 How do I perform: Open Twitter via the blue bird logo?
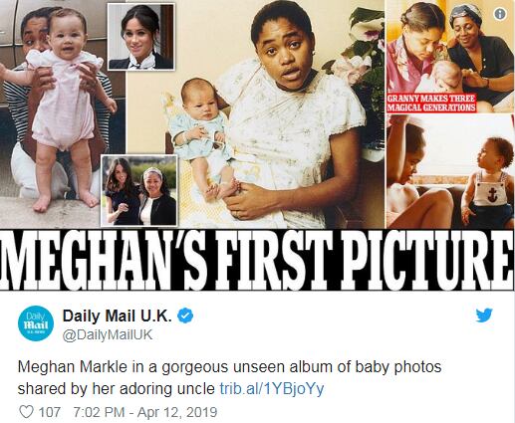[484, 316]
